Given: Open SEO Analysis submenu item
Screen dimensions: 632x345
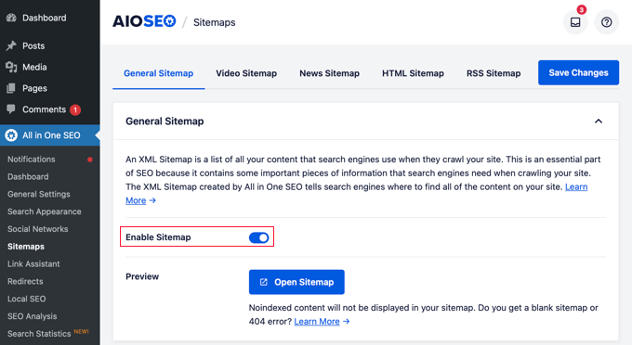Looking at the screenshot, I should tap(33, 316).
